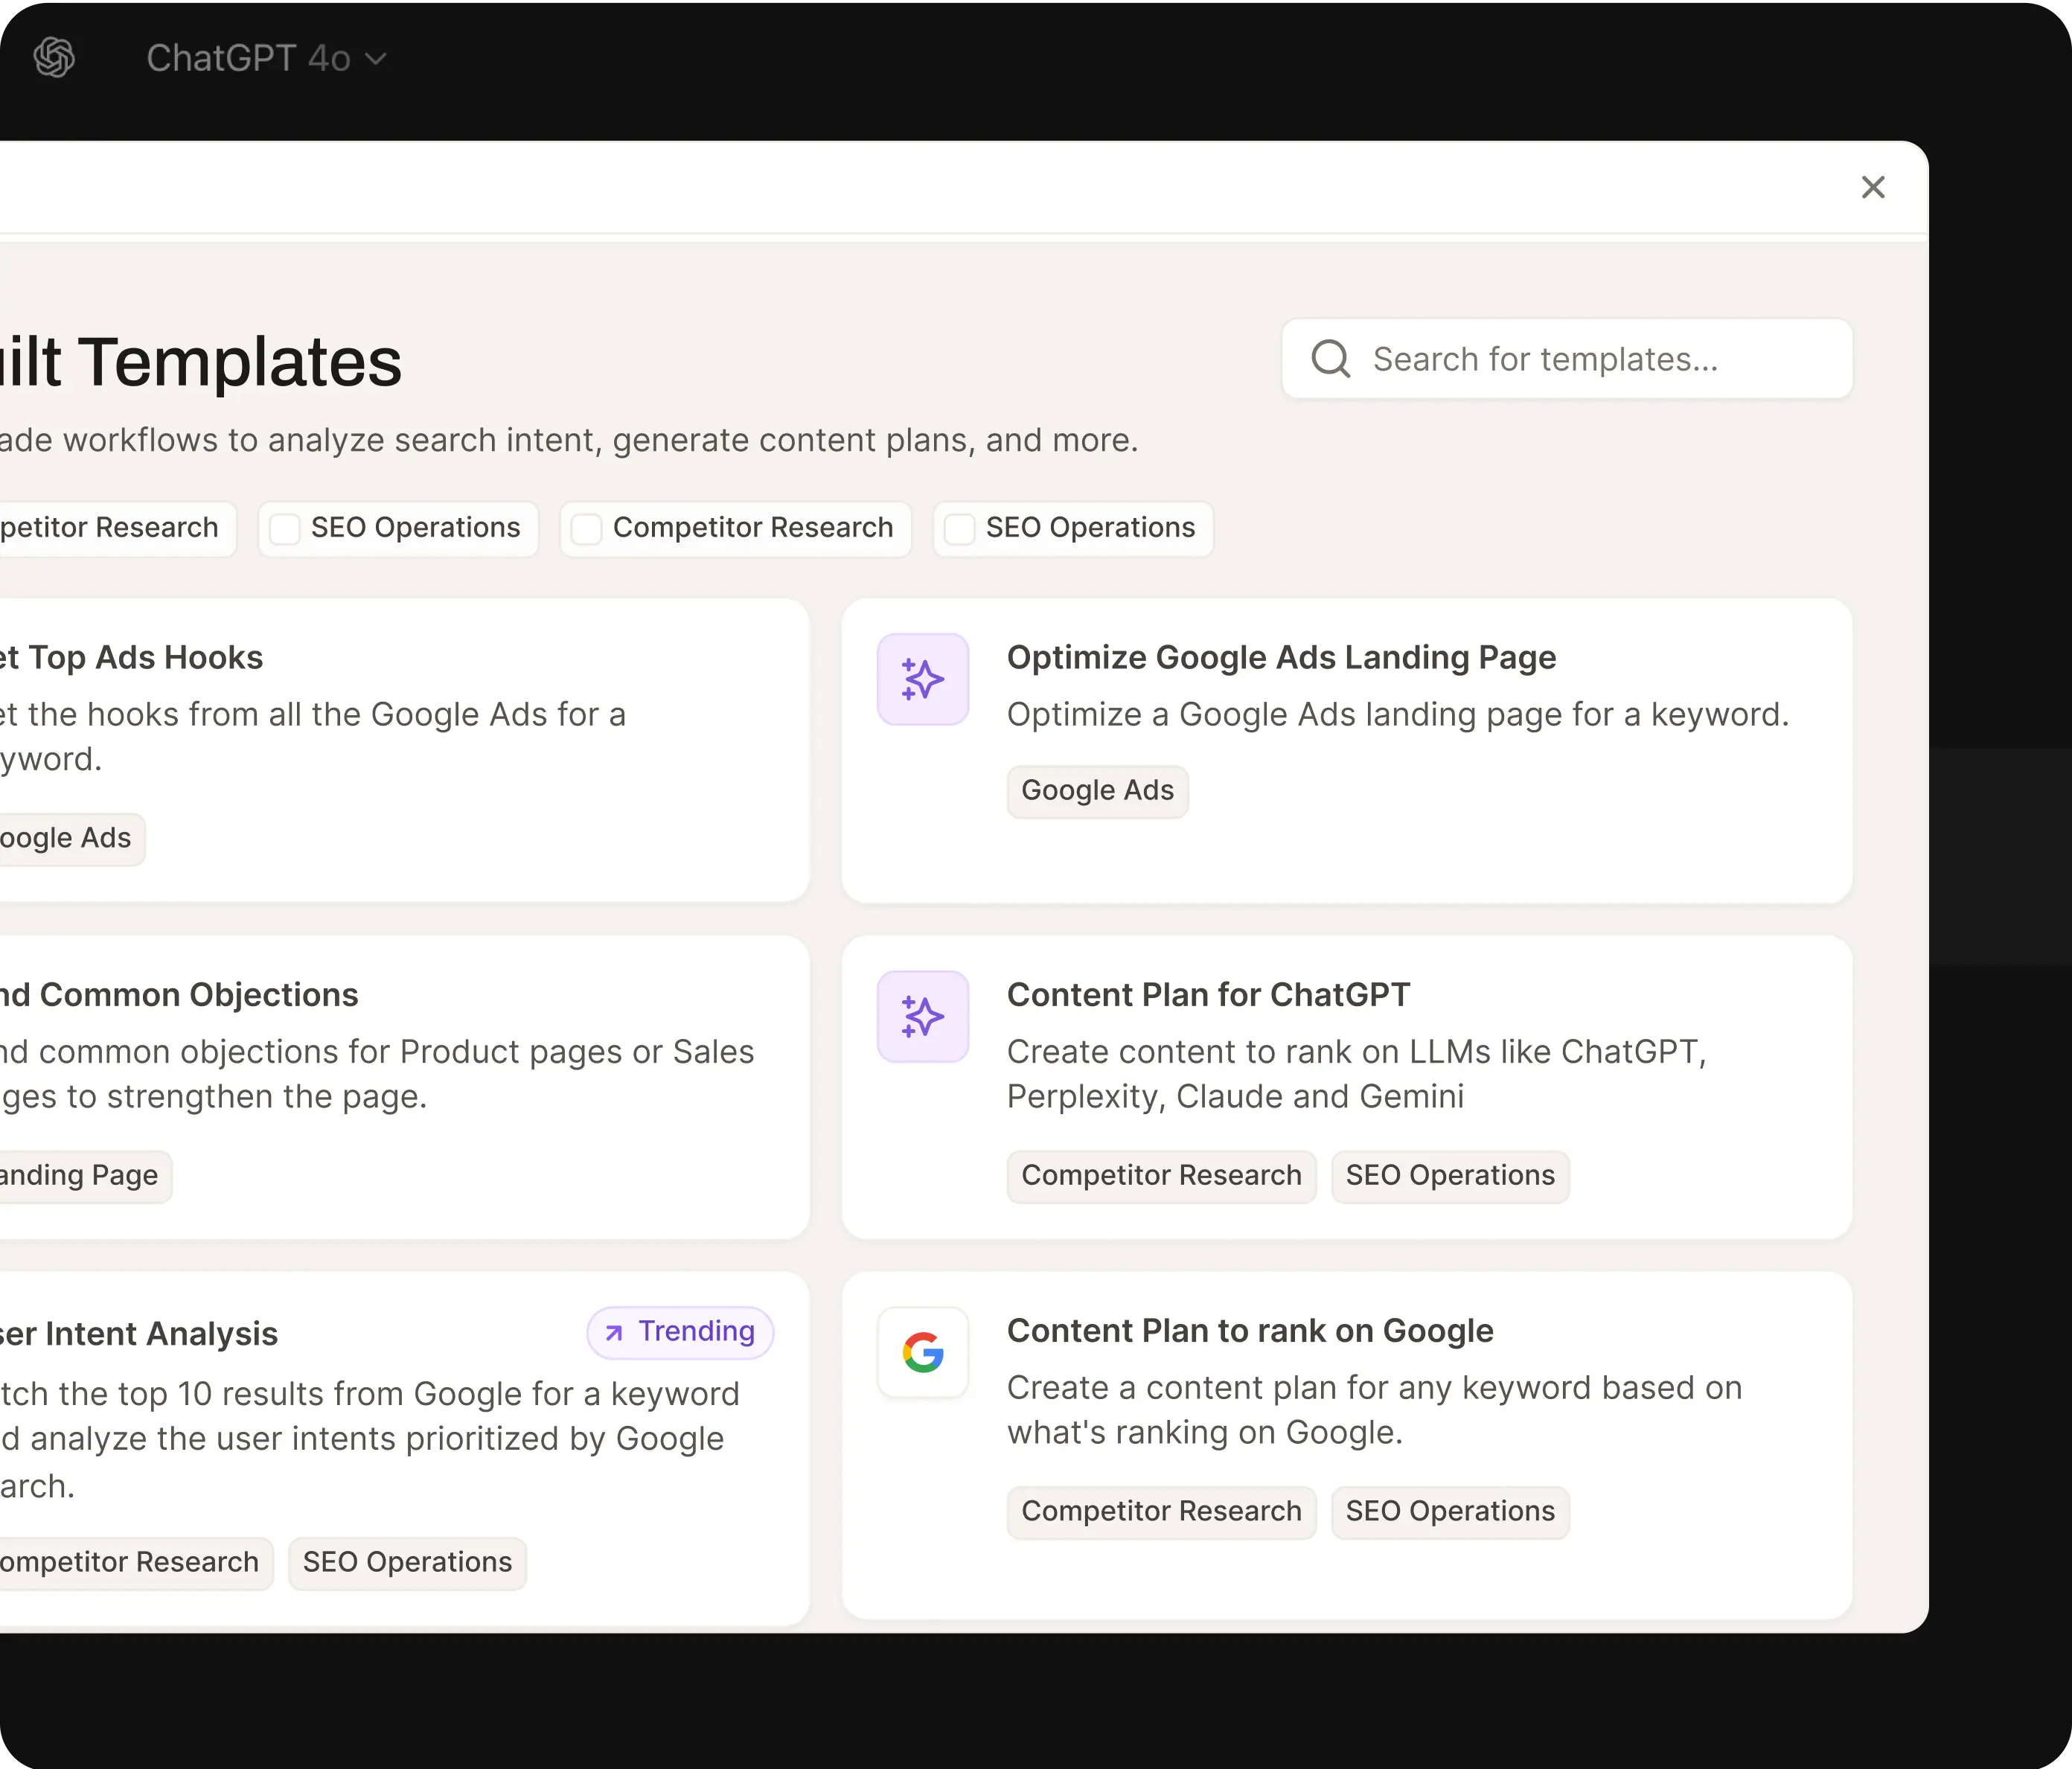Select the Google Ads tag on the Optimize card
This screenshot has width=2072, height=1769.
pos(1096,790)
